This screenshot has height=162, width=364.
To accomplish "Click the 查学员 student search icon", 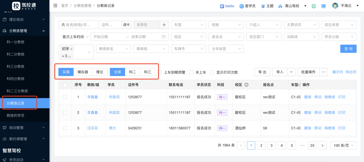I will [242, 6].
